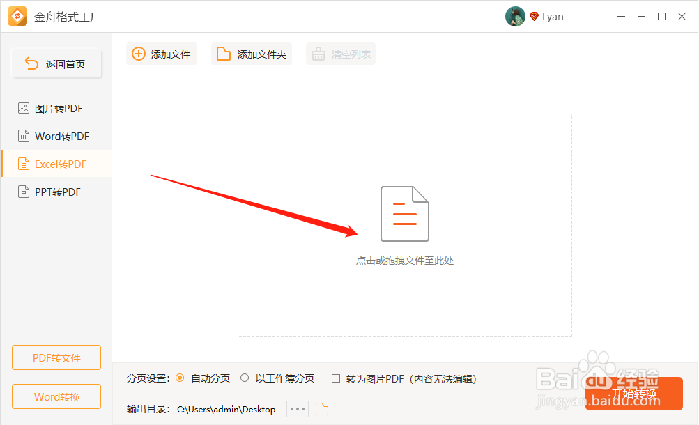Image resolution: width=699 pixels, height=425 pixels.
Task: Click the plus icon on 添加文件
Action: point(137,54)
